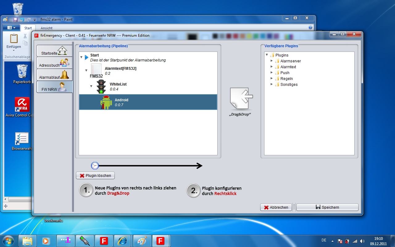Open Paint from the Windows taskbar
The image size is (395, 247).
click(x=142, y=241)
